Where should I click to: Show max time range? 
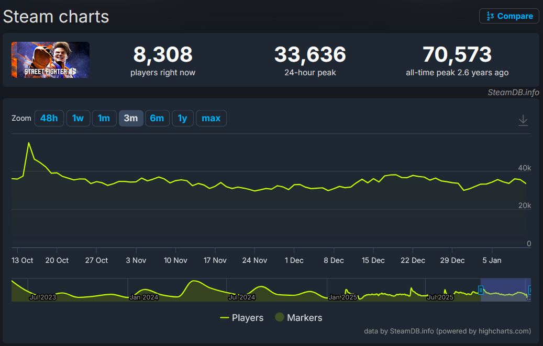211,118
